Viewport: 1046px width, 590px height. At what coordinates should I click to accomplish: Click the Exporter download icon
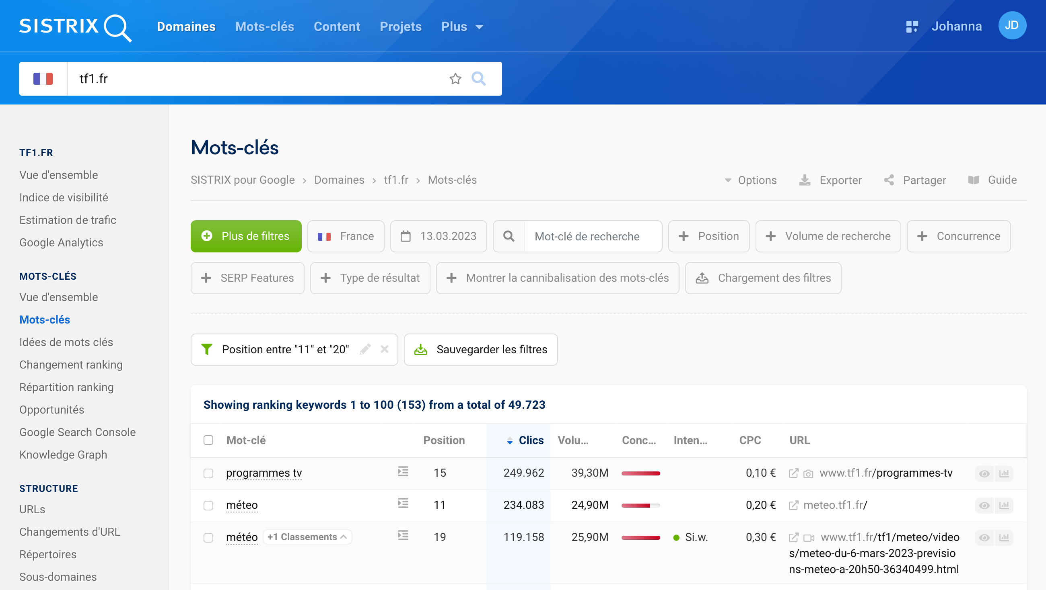(804, 180)
